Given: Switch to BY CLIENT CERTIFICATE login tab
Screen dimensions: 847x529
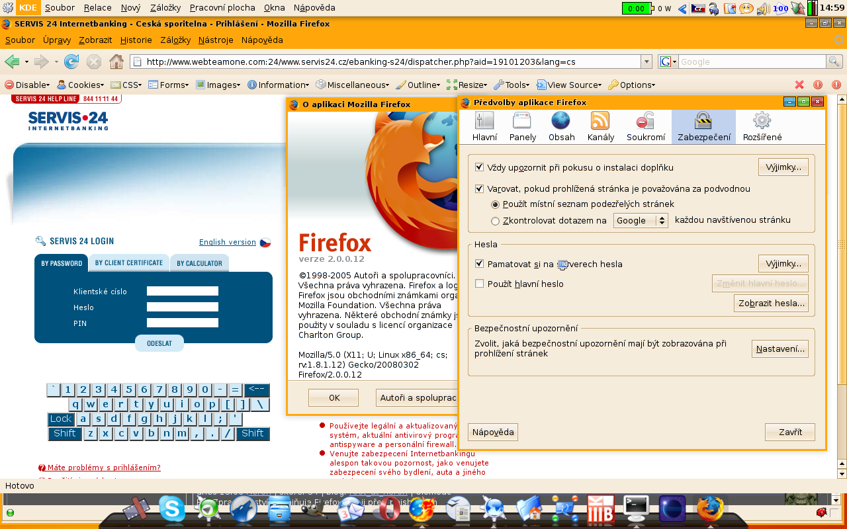Looking at the screenshot, I should (128, 263).
